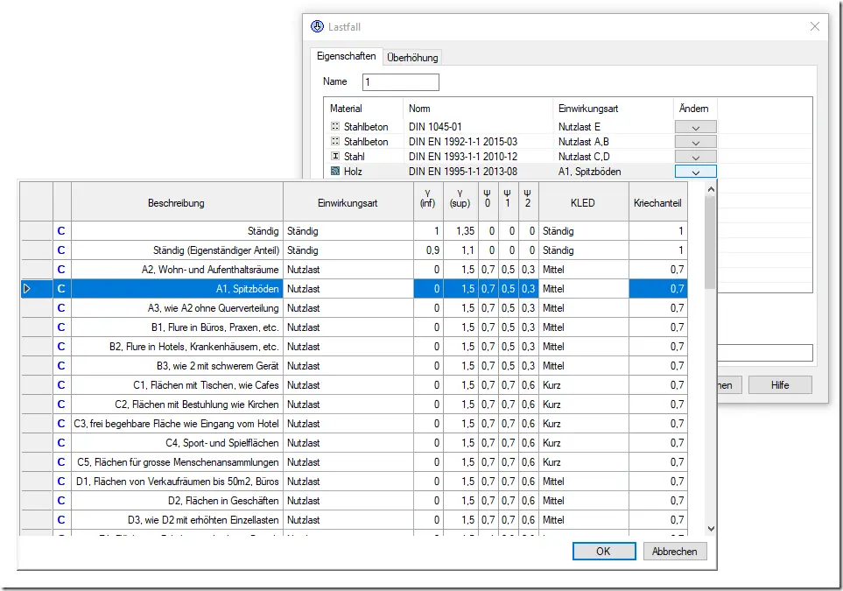
Task: Switch to the Eigenschaften tab
Action: coord(347,56)
